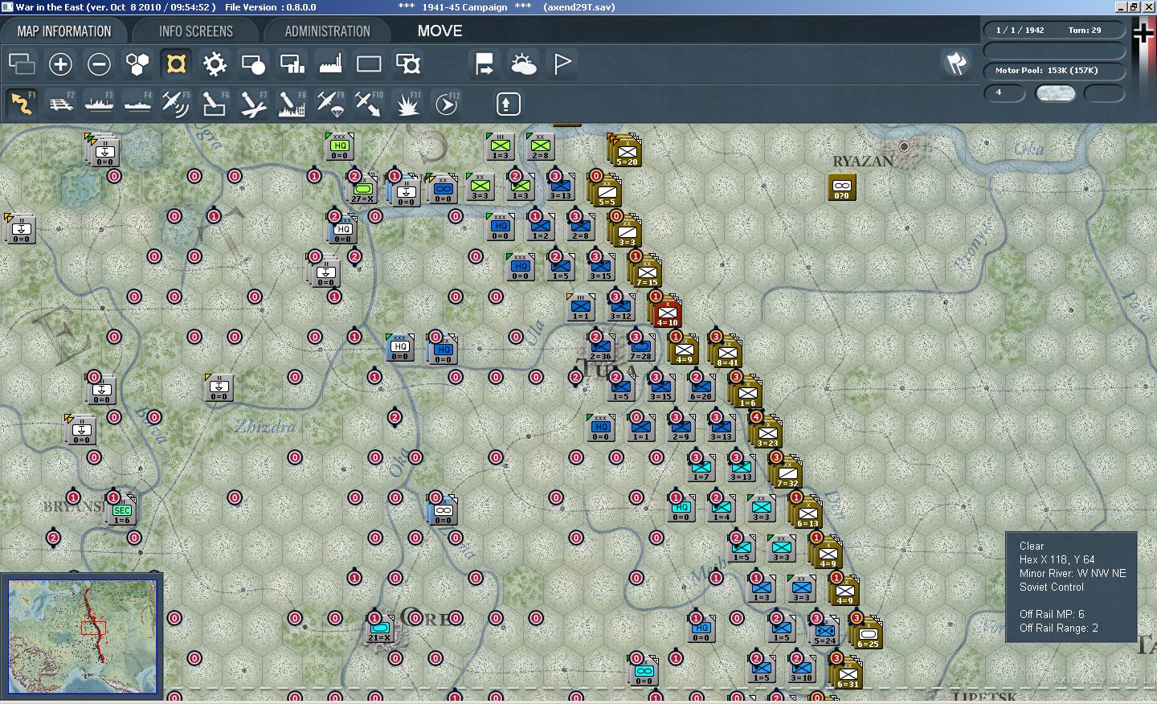
Task: Select the F7 bomb airfield mode
Action: (x=253, y=104)
